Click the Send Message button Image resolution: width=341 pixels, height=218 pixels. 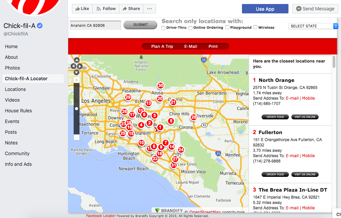tap(315, 9)
